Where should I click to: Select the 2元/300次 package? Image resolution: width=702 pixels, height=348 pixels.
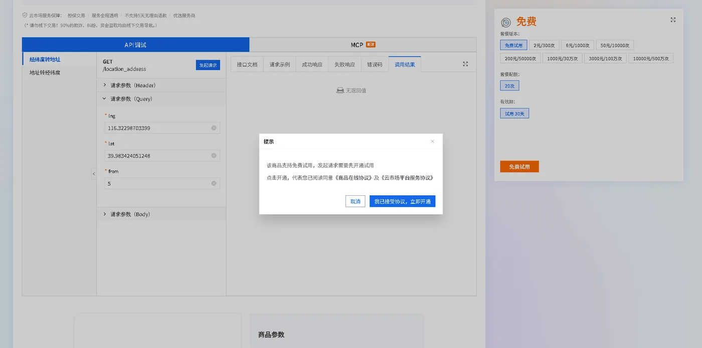point(544,46)
